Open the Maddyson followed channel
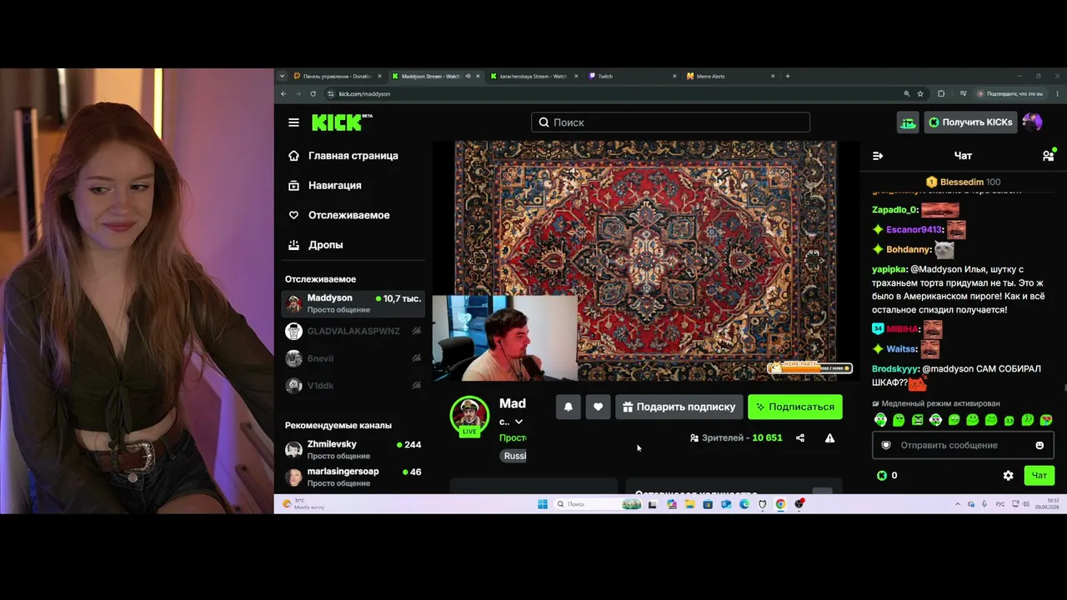 tap(353, 304)
